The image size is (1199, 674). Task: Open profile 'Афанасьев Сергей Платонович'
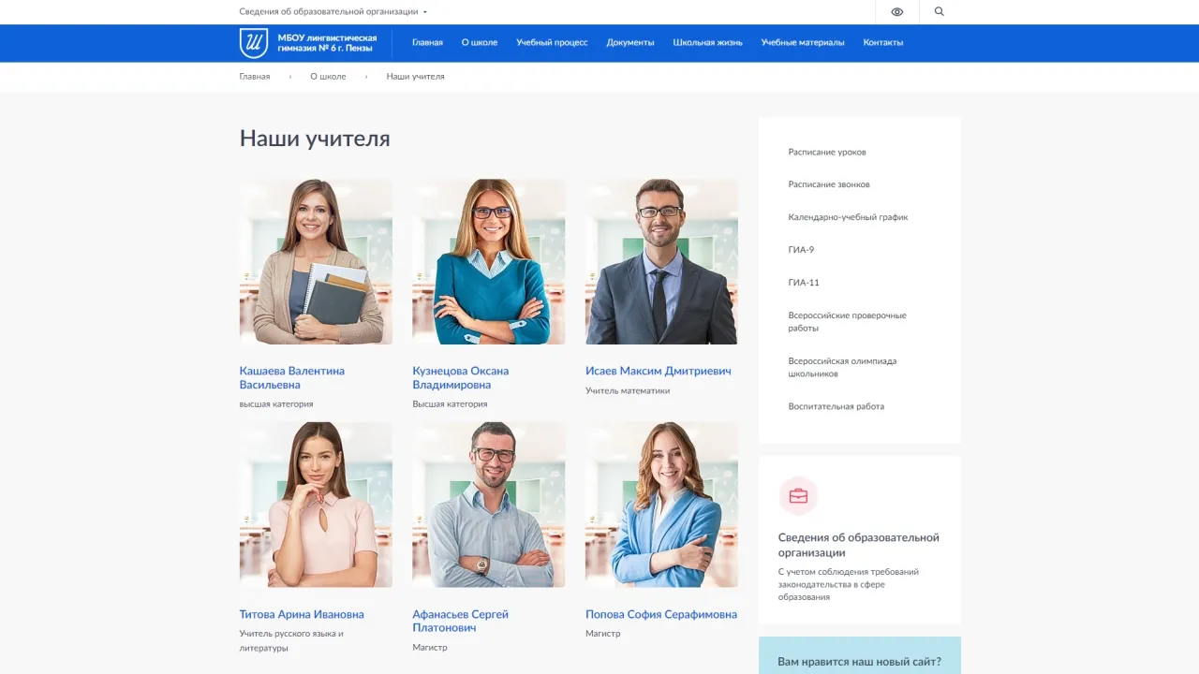(x=461, y=622)
